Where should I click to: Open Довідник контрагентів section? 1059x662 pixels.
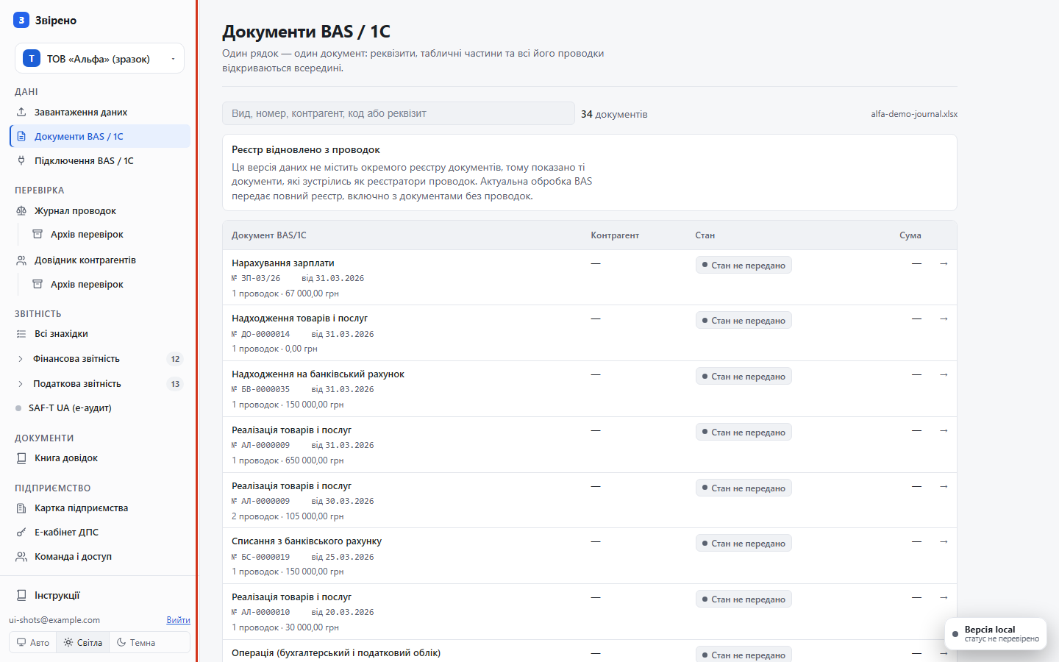(100, 260)
